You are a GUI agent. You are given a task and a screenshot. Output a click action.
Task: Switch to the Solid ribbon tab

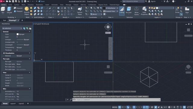click(10, 5)
